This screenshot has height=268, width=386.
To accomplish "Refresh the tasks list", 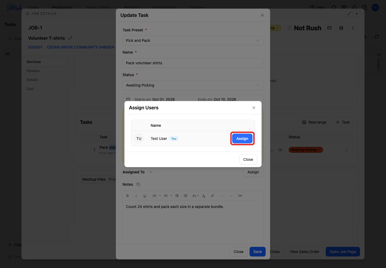I will click(377, 36).
